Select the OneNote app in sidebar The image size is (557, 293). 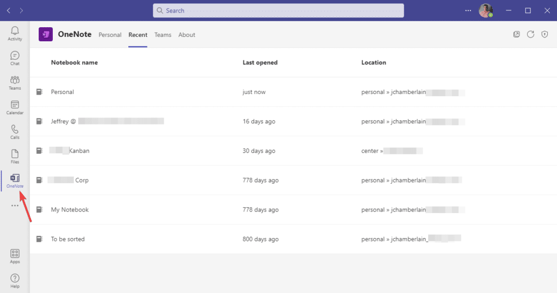pyautogui.click(x=15, y=181)
